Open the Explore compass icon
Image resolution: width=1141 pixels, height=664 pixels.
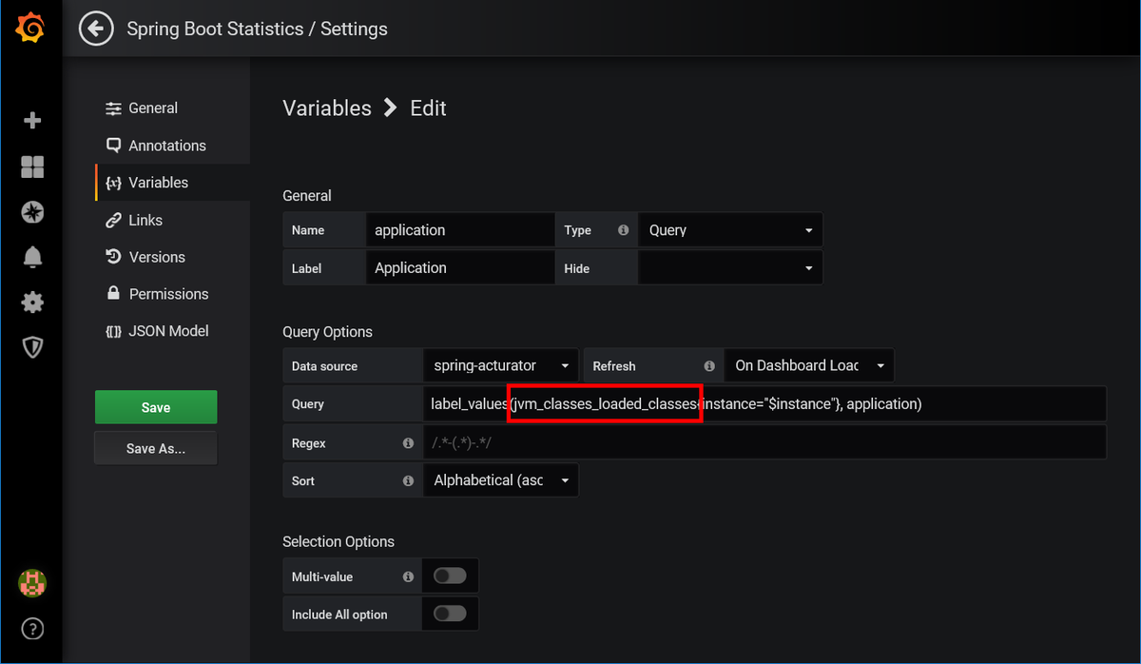click(x=32, y=212)
